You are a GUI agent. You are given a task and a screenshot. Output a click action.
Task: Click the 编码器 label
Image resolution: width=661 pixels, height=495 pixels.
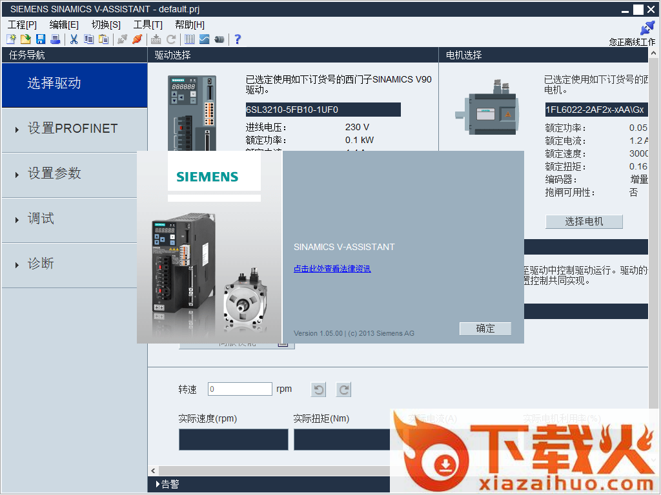[x=561, y=180]
